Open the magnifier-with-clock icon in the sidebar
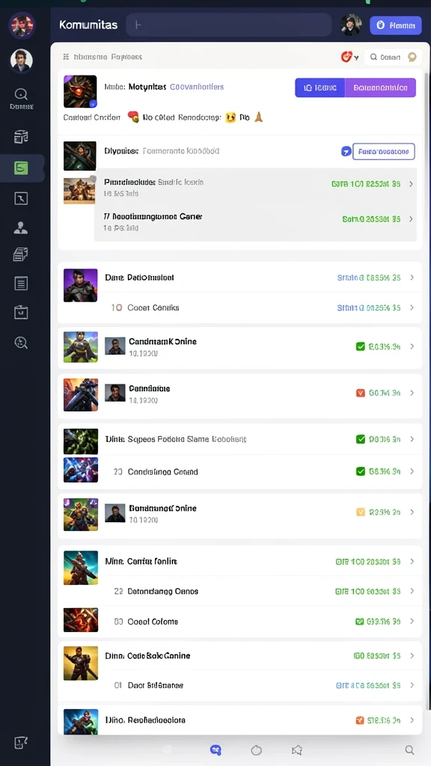 (x=21, y=343)
